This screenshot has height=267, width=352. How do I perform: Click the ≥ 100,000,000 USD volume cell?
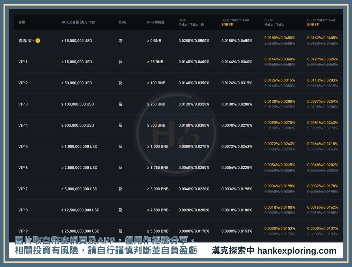(78, 104)
